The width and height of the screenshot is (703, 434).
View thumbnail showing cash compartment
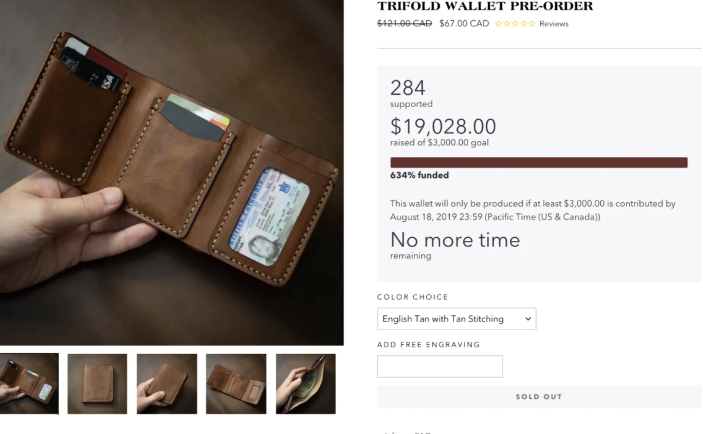[x=306, y=384]
